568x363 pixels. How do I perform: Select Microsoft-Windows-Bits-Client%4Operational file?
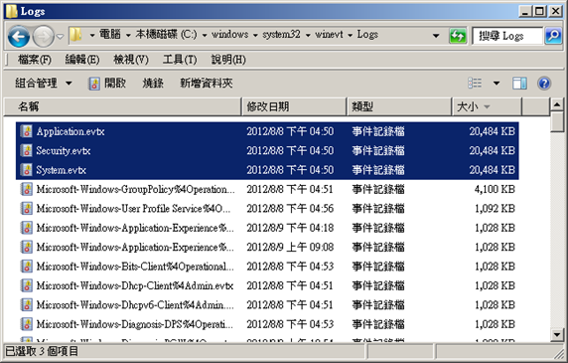(135, 267)
